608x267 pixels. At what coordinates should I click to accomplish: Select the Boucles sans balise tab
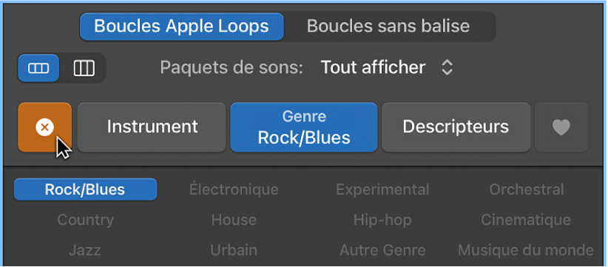click(x=388, y=27)
